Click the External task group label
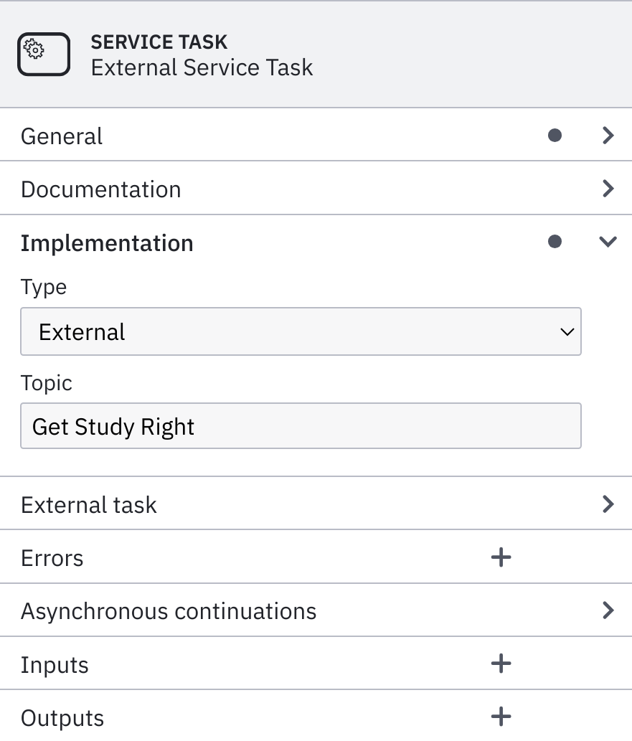Image resolution: width=632 pixels, height=741 pixels. 89,505
